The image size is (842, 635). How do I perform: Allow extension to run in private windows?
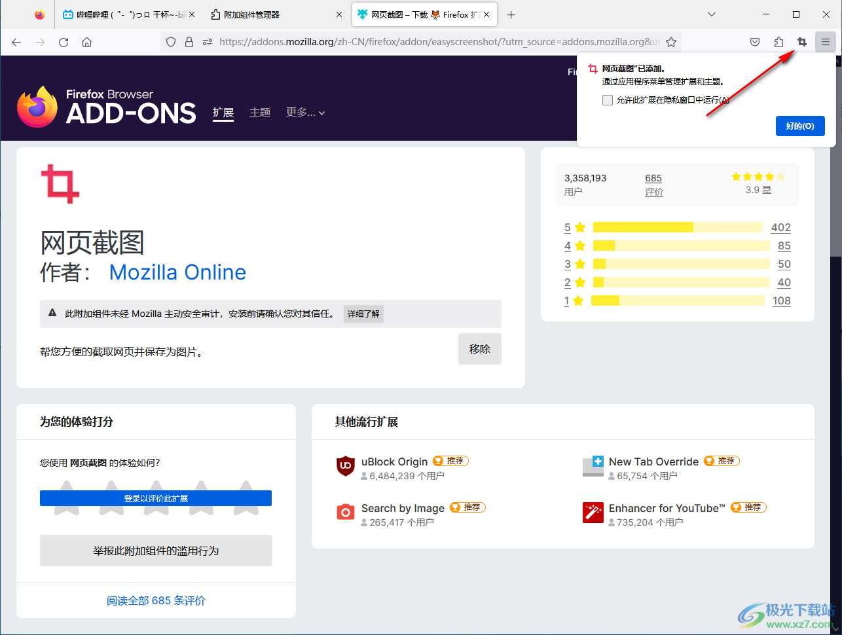point(608,100)
